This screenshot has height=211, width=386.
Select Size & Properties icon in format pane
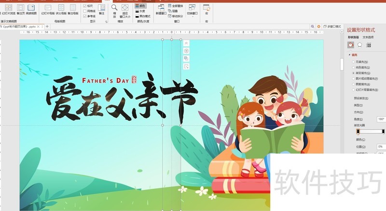(x=369, y=45)
